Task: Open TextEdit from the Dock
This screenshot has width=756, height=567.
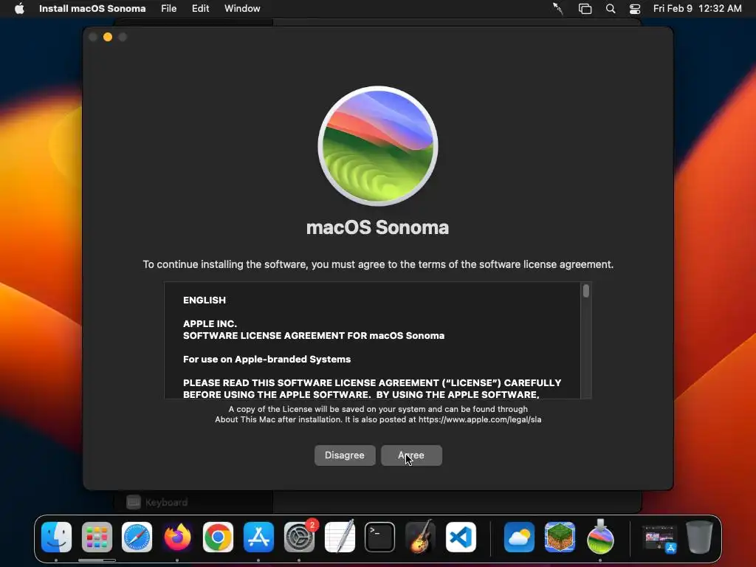Action: pos(340,537)
